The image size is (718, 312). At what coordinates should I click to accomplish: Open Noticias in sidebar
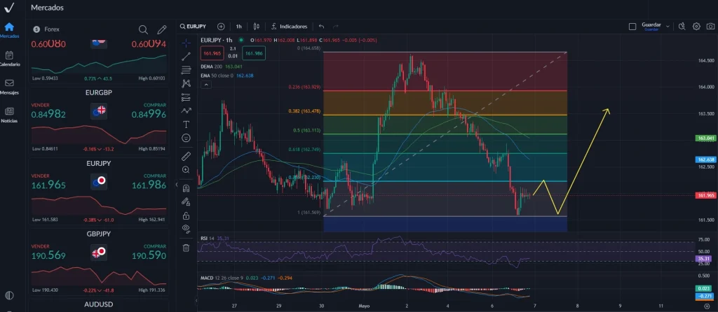pos(9,115)
